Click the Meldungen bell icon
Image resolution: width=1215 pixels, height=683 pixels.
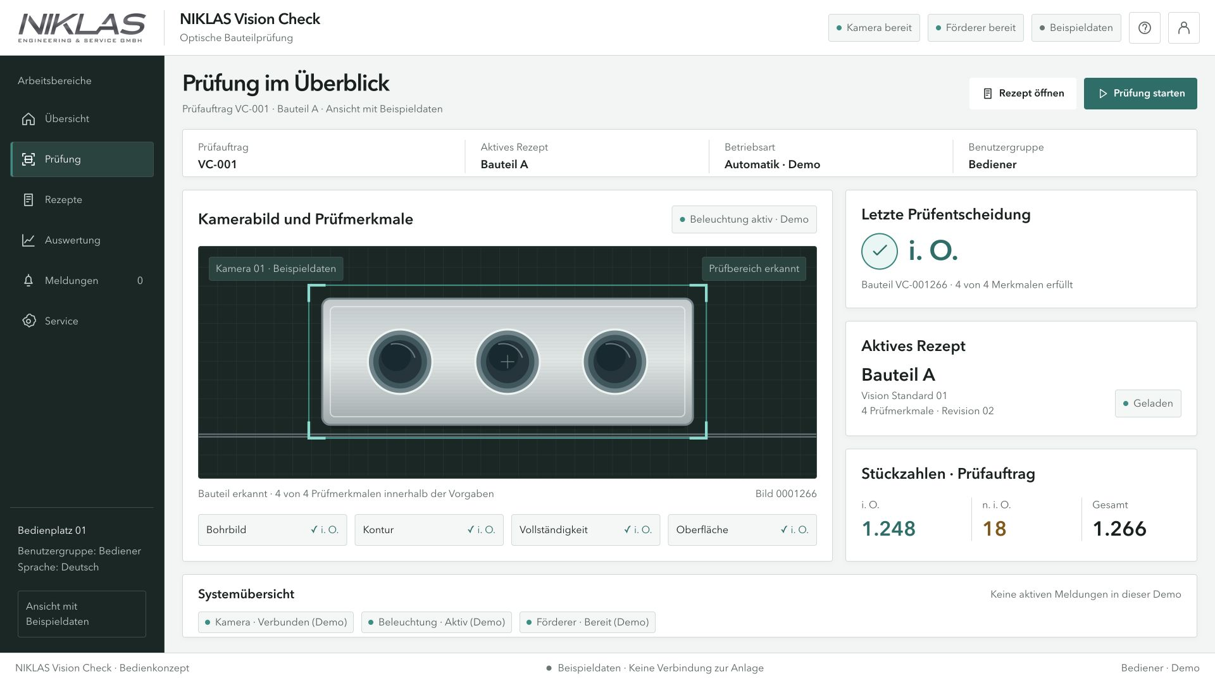click(28, 281)
